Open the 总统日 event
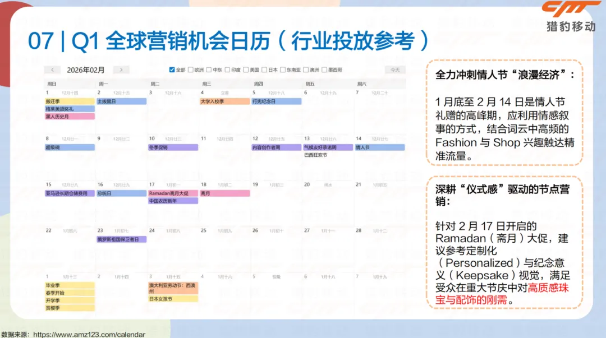This screenshot has height=338, width=606. (x=121, y=193)
